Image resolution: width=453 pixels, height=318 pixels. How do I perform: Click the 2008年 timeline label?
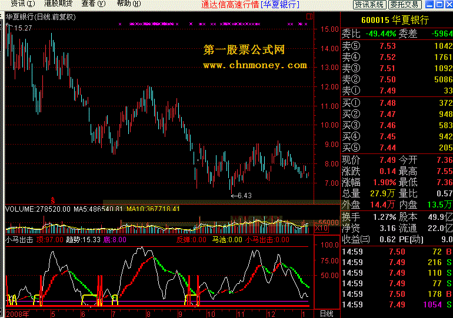point(18,314)
